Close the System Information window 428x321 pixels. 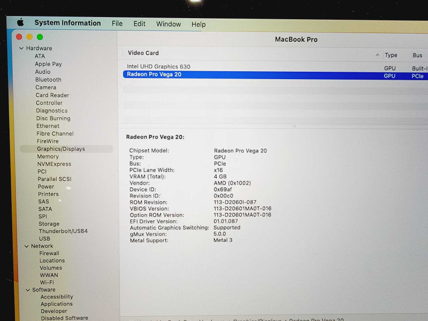coord(19,37)
